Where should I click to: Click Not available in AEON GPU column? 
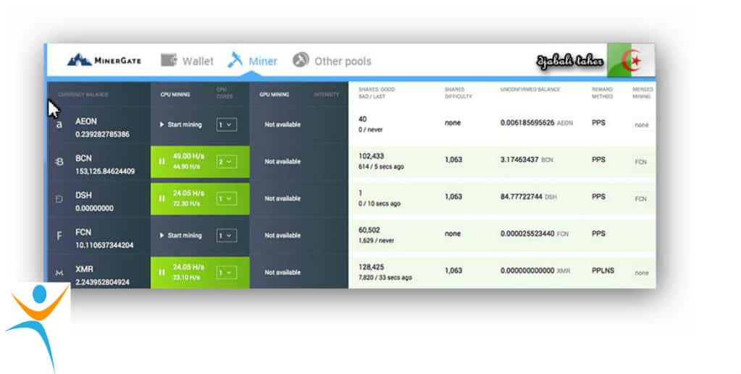click(x=282, y=124)
